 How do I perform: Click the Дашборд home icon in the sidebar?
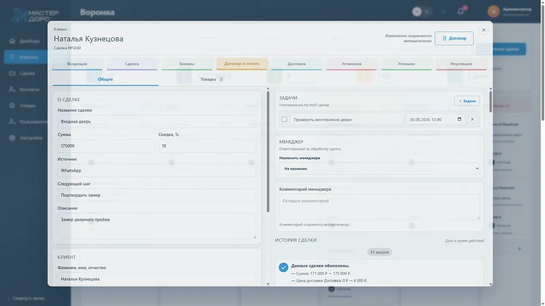click(12, 41)
